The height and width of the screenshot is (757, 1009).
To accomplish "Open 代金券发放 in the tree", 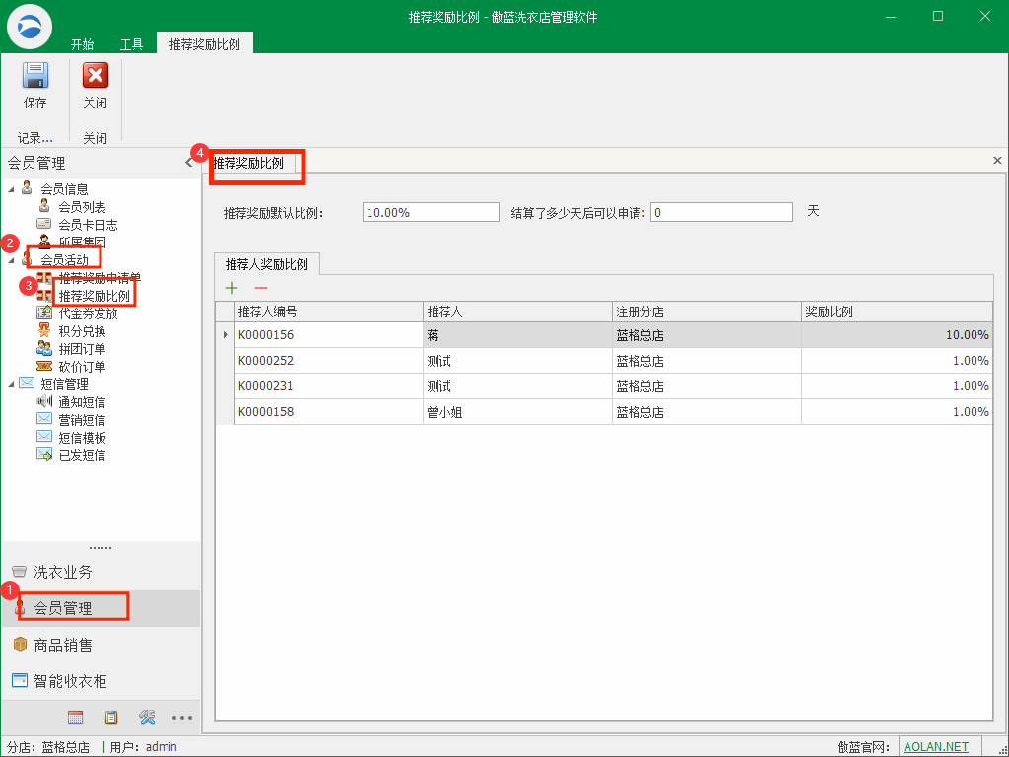I will coord(88,313).
